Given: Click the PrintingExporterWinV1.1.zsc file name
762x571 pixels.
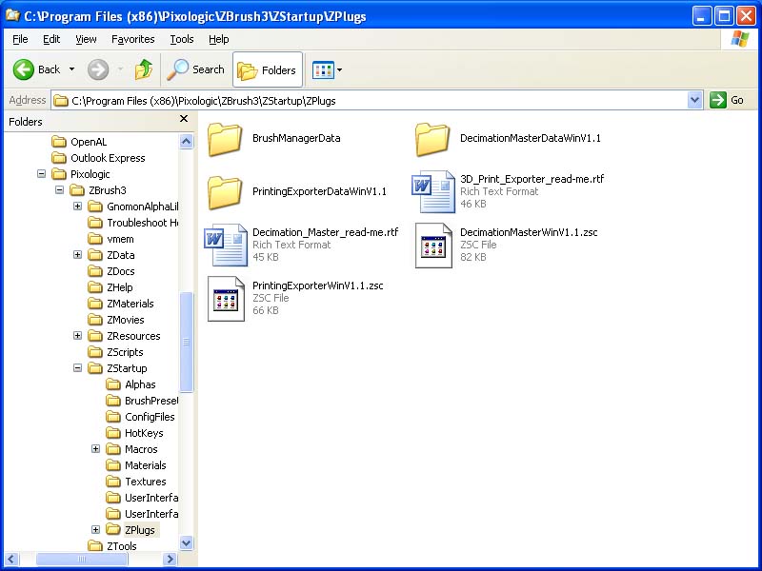Looking at the screenshot, I should 318,285.
